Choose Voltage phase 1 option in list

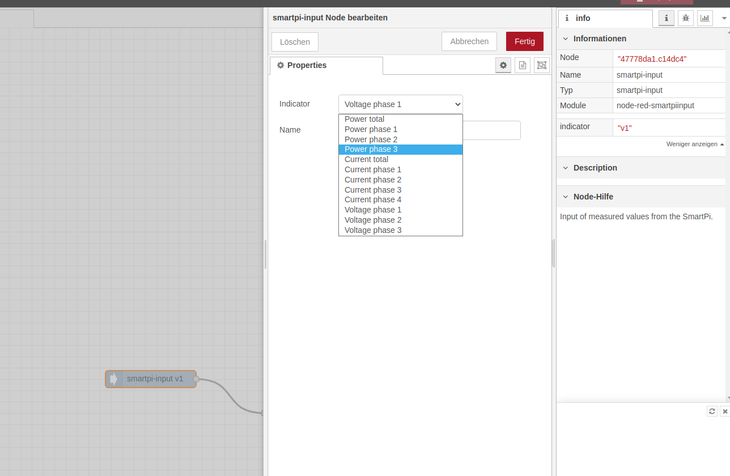click(401, 210)
